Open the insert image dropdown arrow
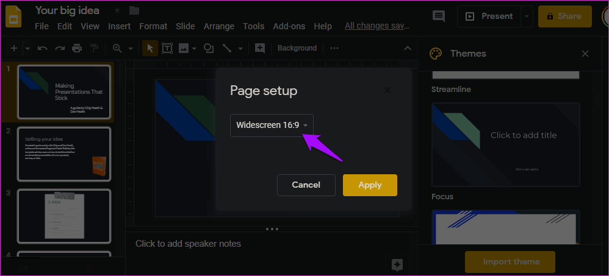 click(x=194, y=49)
